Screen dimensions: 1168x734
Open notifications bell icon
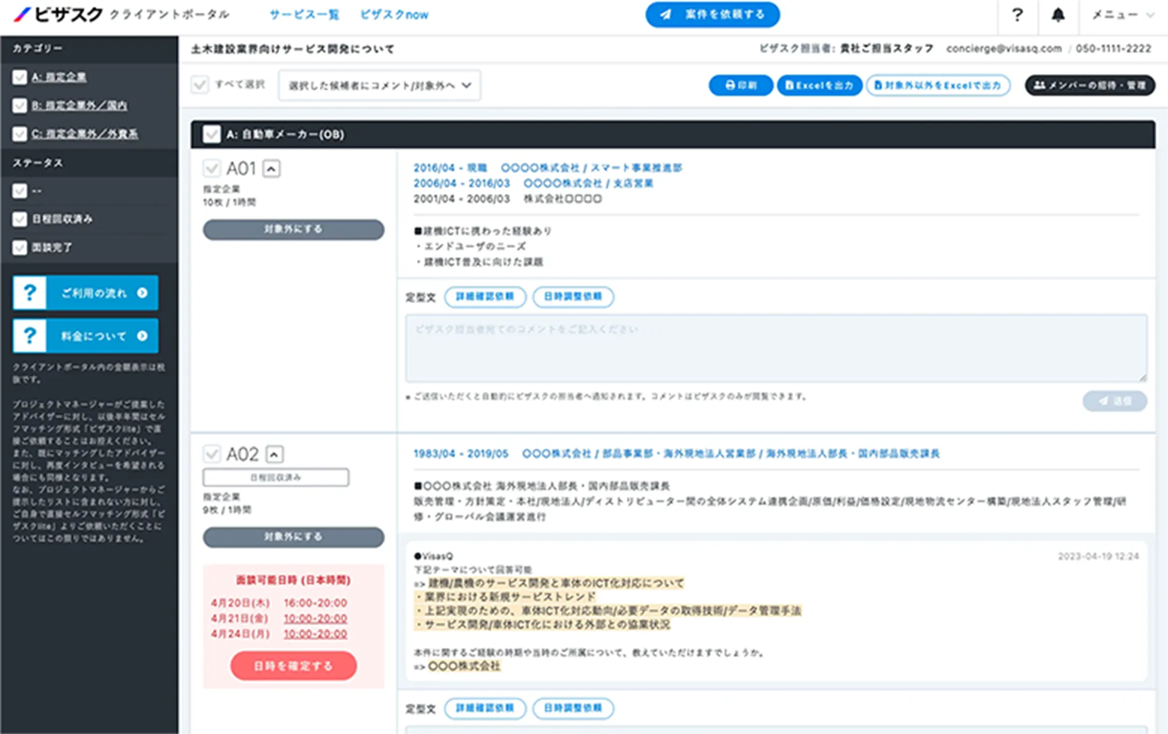pos(1058,15)
